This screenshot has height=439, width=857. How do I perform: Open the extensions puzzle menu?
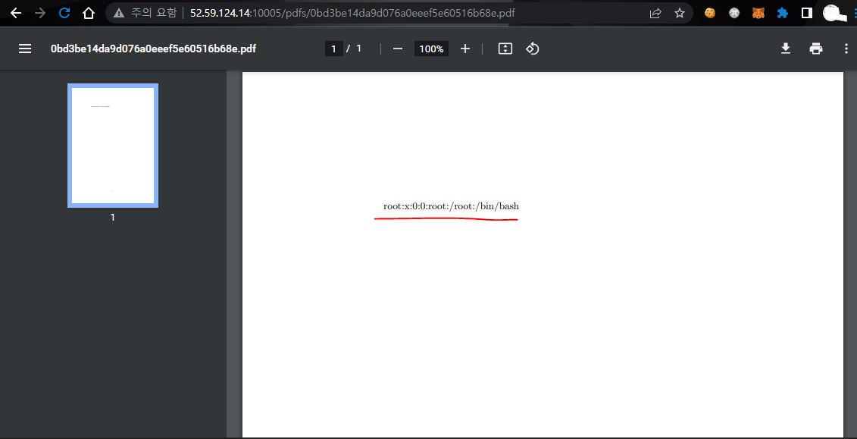pyautogui.click(x=783, y=13)
